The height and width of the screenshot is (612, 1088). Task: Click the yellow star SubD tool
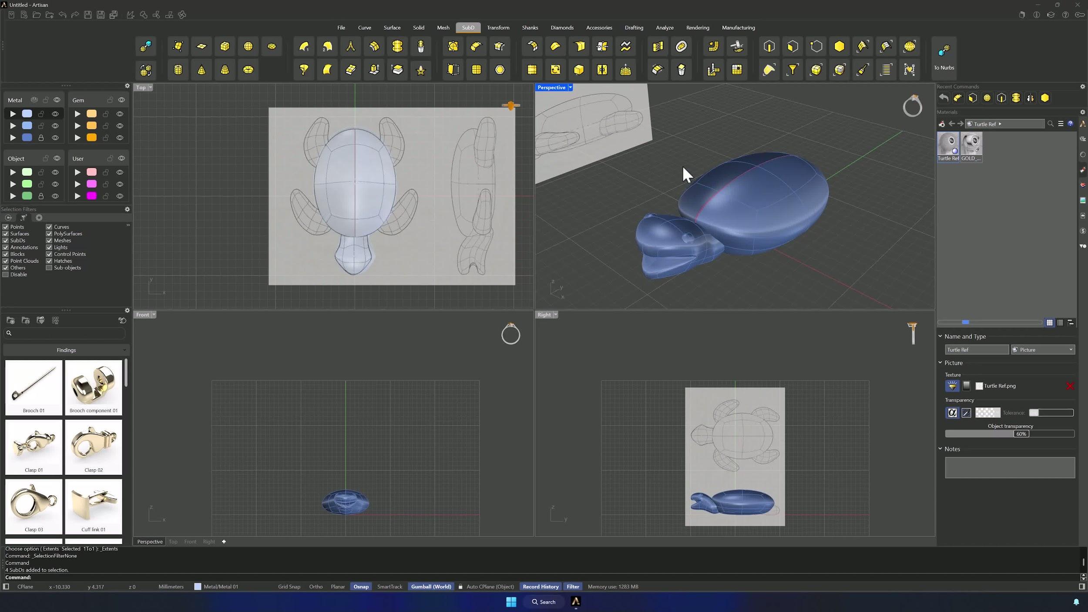click(421, 70)
